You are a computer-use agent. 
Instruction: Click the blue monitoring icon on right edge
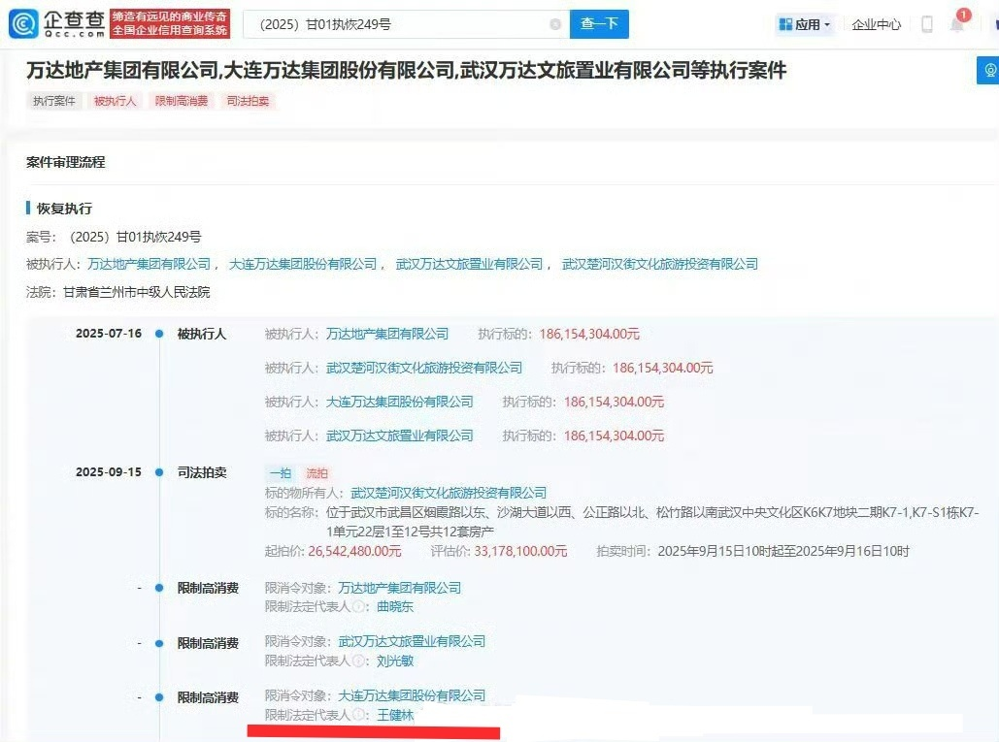987,72
